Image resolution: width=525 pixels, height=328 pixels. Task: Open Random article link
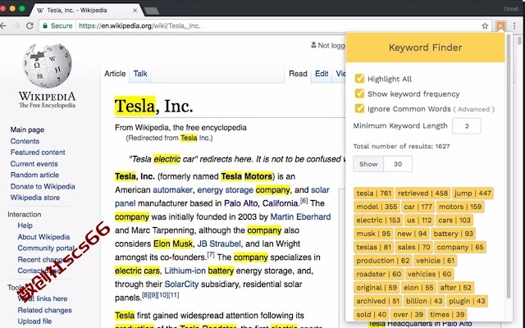tap(34, 175)
